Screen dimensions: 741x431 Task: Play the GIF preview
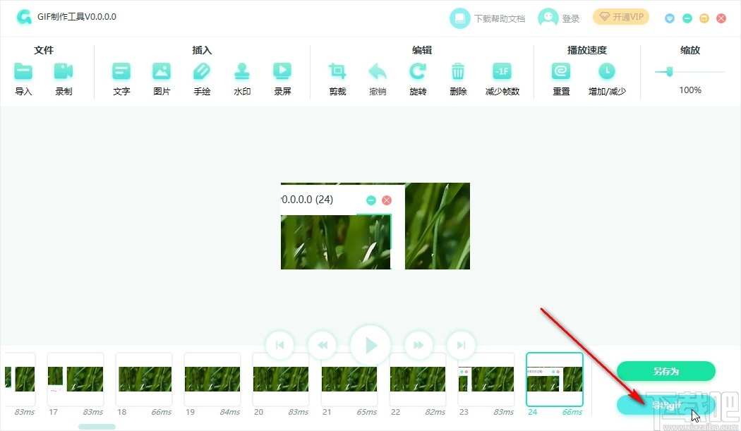[x=370, y=346]
